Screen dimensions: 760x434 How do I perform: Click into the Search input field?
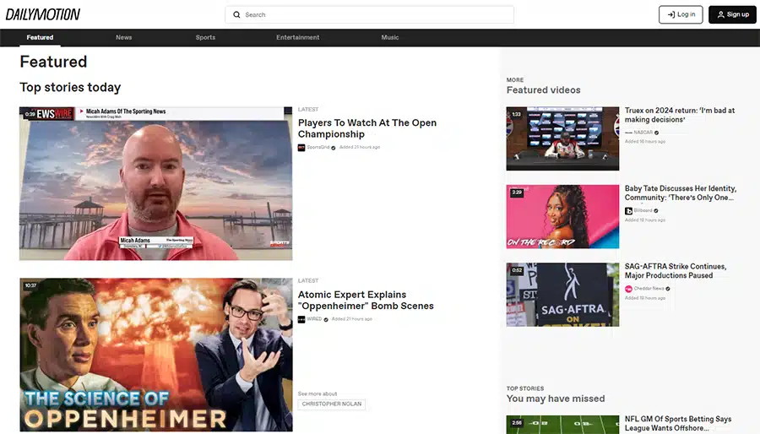(x=369, y=14)
